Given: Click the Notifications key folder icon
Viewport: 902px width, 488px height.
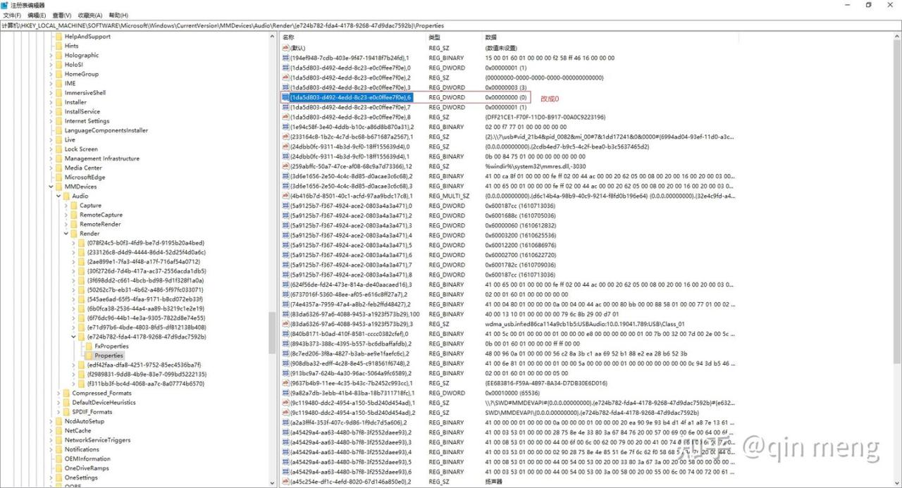Looking at the screenshot, I should (59, 449).
